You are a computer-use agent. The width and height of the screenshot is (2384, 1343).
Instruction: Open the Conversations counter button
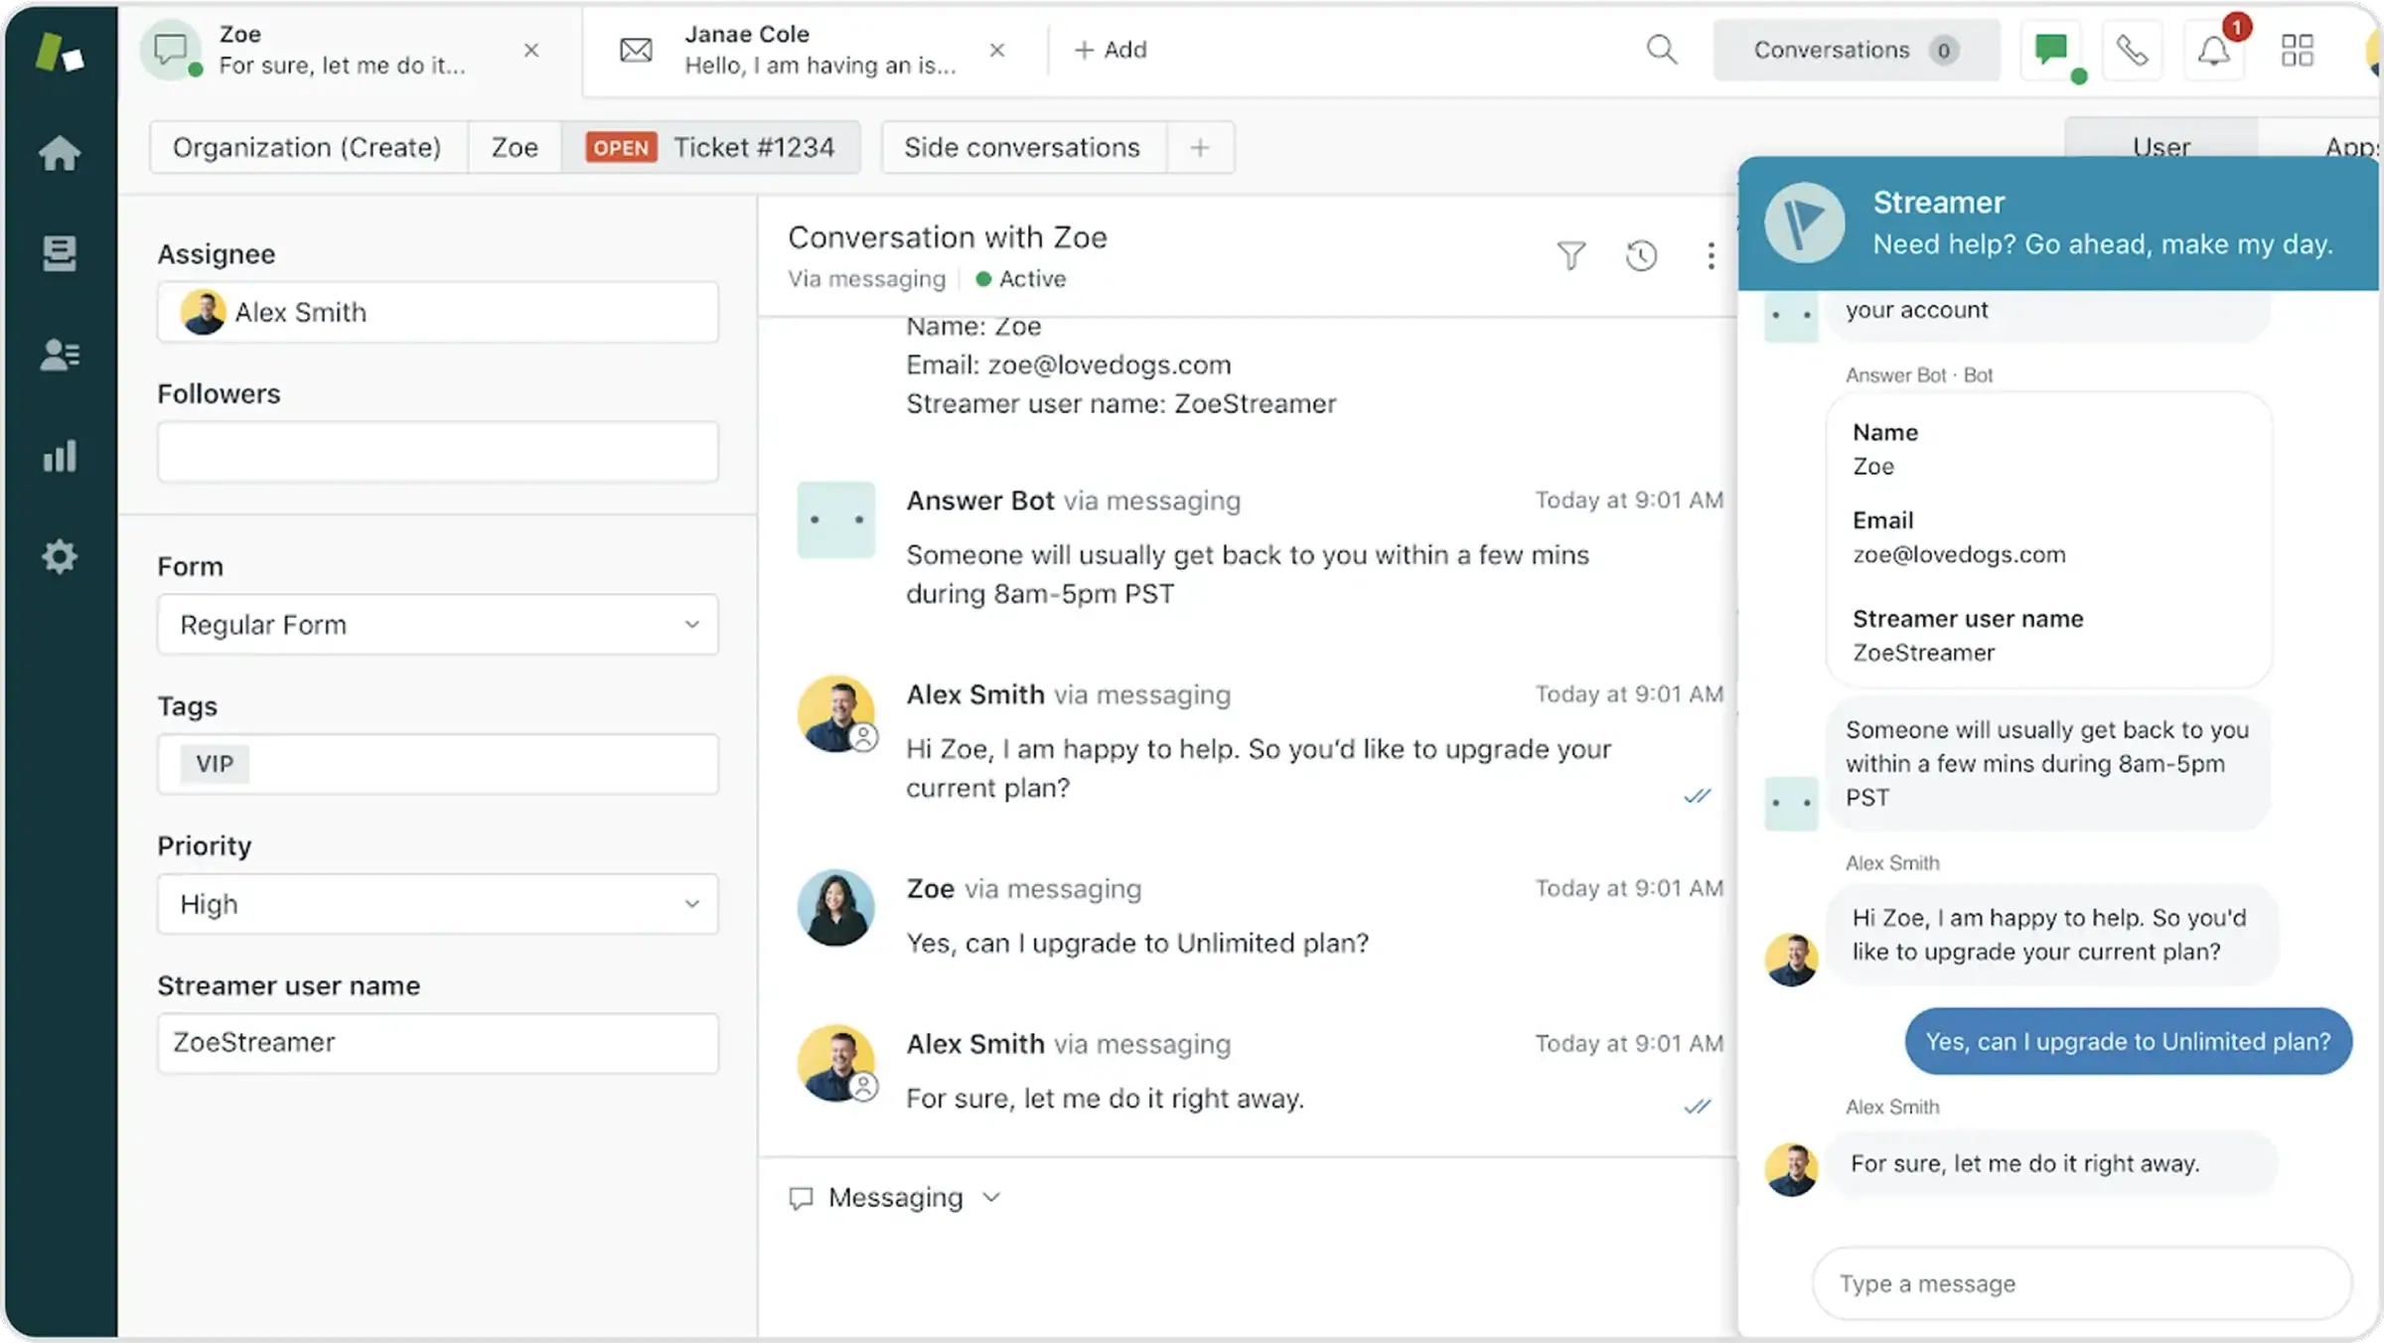(1856, 50)
